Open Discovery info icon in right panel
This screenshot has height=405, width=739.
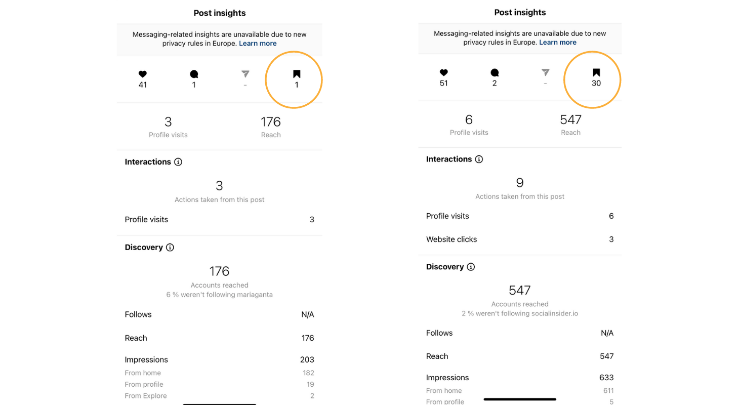click(x=471, y=267)
